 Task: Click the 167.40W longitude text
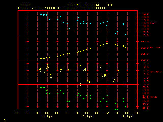[92, 5]
